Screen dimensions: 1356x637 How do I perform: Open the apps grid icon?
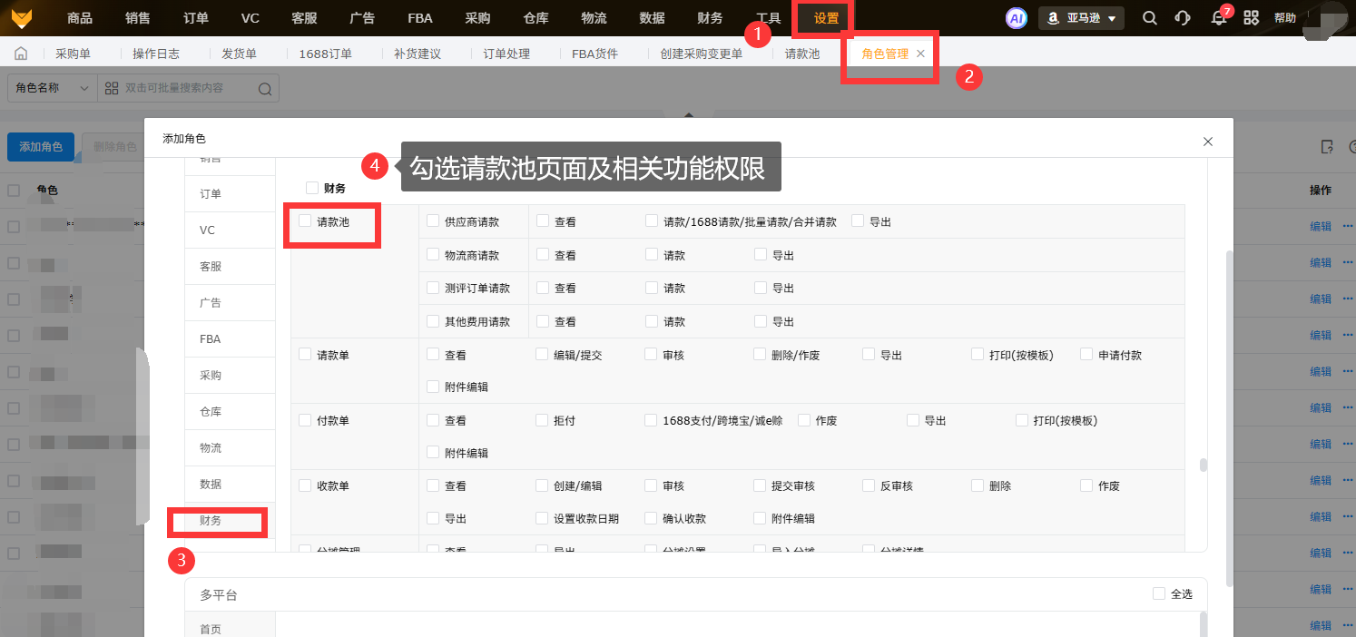[1252, 18]
